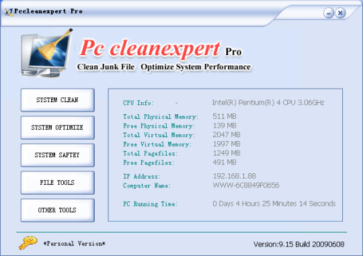Click the title bar app icon
The width and height of the screenshot is (363, 256).
click(x=9, y=12)
